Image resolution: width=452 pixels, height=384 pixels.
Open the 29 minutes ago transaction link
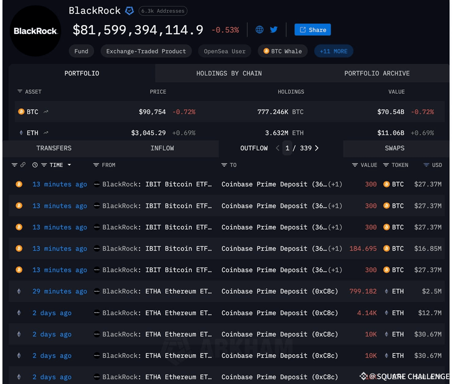pos(60,291)
